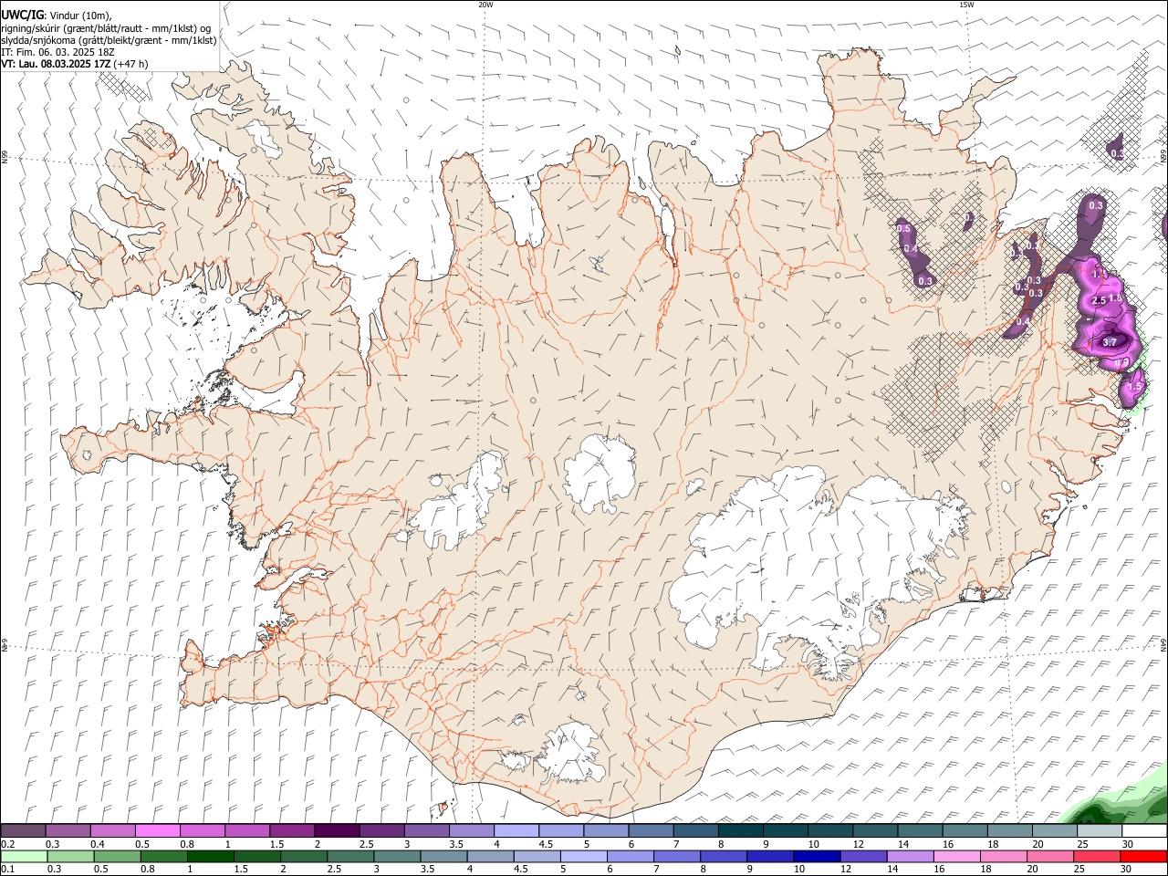Click the IT: Fim. 06. 03. 2025 18Z line

coord(57,52)
